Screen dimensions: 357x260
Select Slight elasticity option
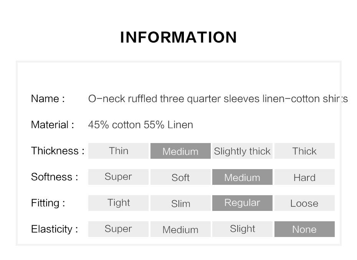pyautogui.click(x=242, y=229)
